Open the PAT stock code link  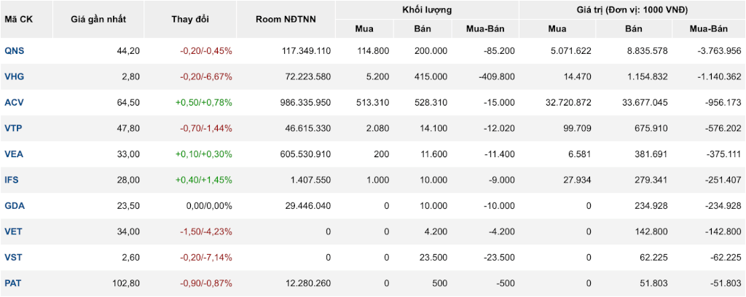(13, 283)
